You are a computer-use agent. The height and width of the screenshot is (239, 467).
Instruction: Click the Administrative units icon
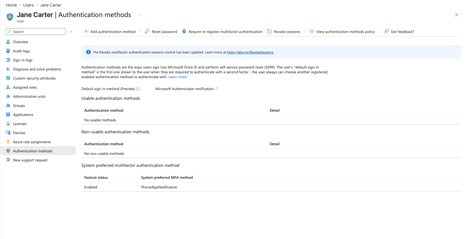[8, 96]
